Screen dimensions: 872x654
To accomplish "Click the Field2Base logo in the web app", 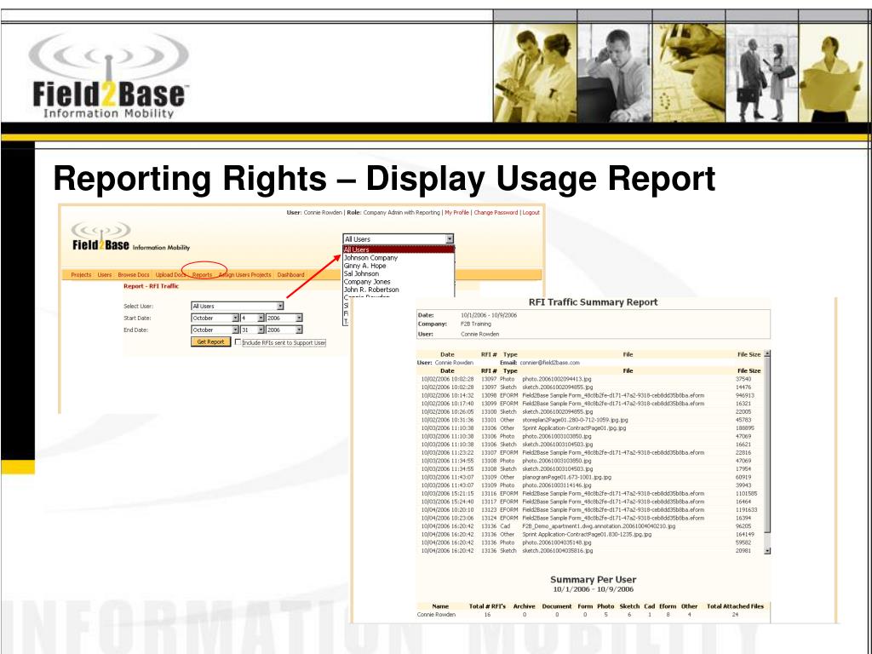I will [130, 238].
